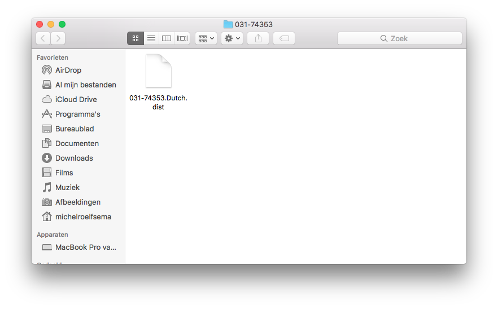
Task: Click the 031-74353 window title
Action: (x=254, y=24)
